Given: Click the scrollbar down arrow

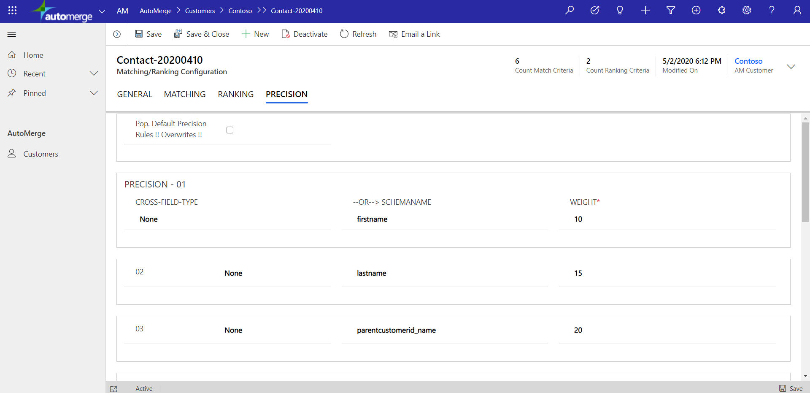Looking at the screenshot, I should (x=805, y=376).
